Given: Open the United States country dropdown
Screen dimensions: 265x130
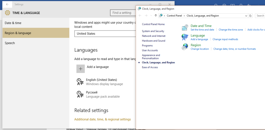Looking at the screenshot, I should (105, 34).
